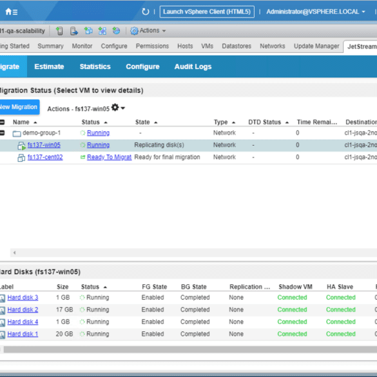Click the refresh icon in header
The width and height of the screenshot is (377, 377).
click(145, 12)
